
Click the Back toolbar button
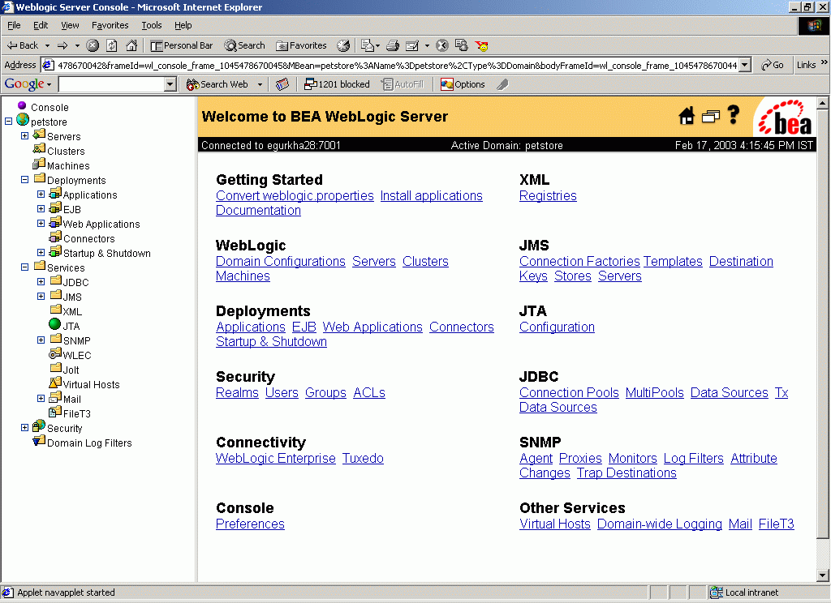23,45
